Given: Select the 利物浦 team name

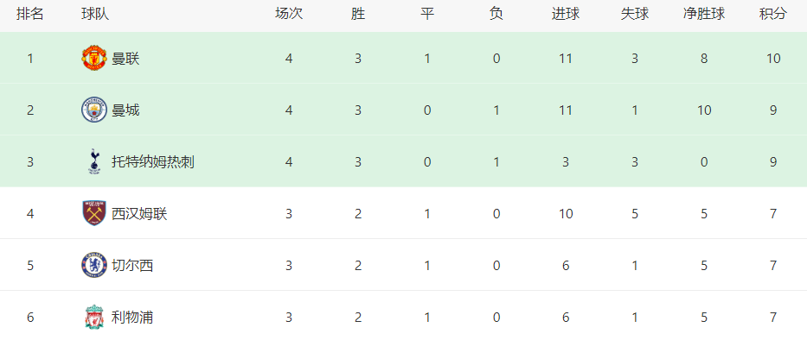Looking at the screenshot, I should tap(132, 318).
